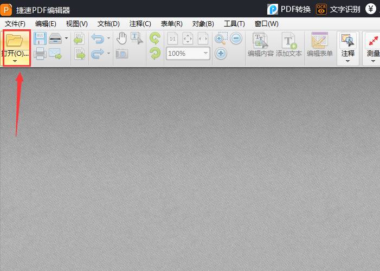The width and height of the screenshot is (380, 271).
Task: Click the Undo arrow icon
Action: pos(98,38)
